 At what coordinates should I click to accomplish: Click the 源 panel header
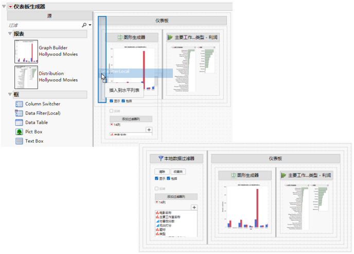50,16
